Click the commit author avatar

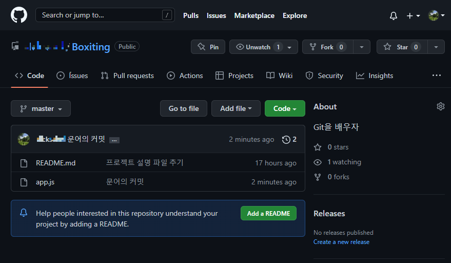coord(24,139)
